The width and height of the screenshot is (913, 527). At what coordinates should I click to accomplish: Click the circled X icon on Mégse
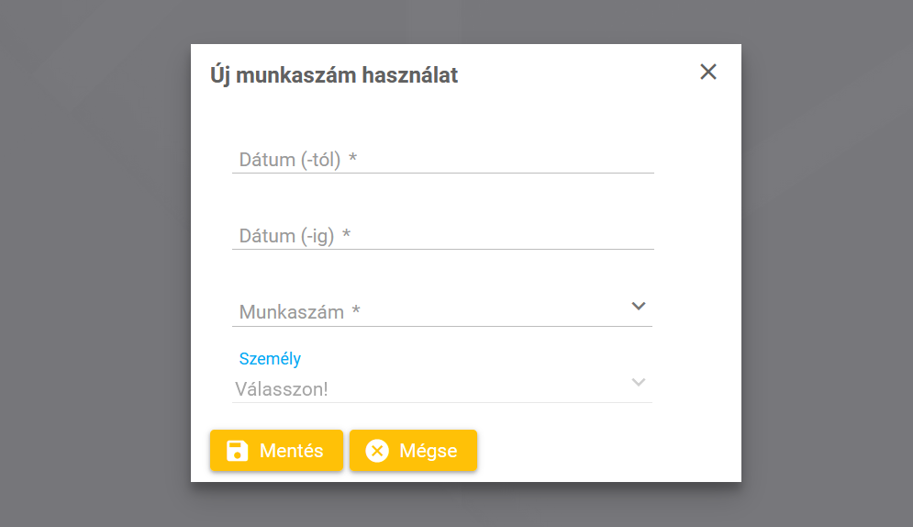click(377, 451)
